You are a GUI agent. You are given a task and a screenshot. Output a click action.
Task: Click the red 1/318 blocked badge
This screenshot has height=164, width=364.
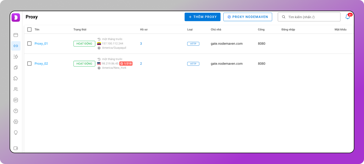click(126, 63)
